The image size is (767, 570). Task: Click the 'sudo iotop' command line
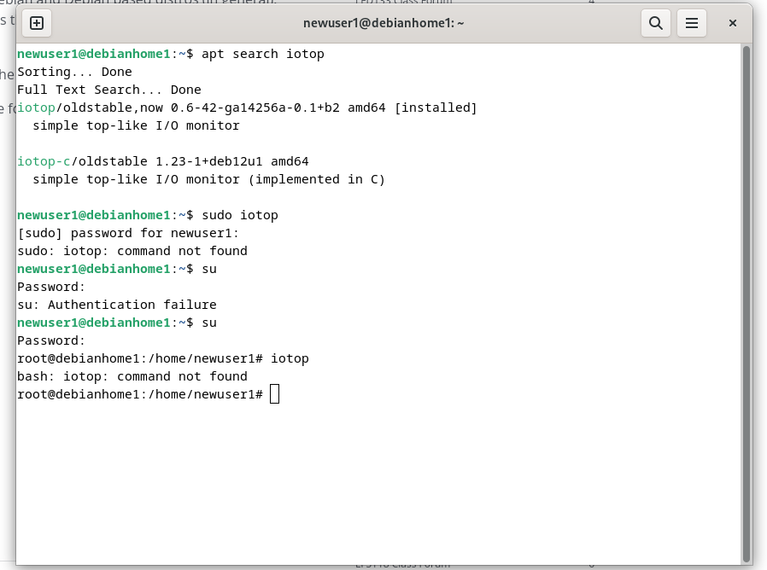pos(148,215)
